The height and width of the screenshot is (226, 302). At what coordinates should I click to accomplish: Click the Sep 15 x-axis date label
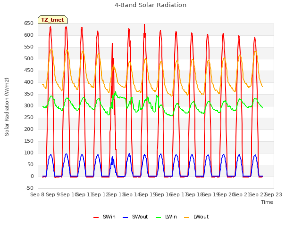click(148, 194)
